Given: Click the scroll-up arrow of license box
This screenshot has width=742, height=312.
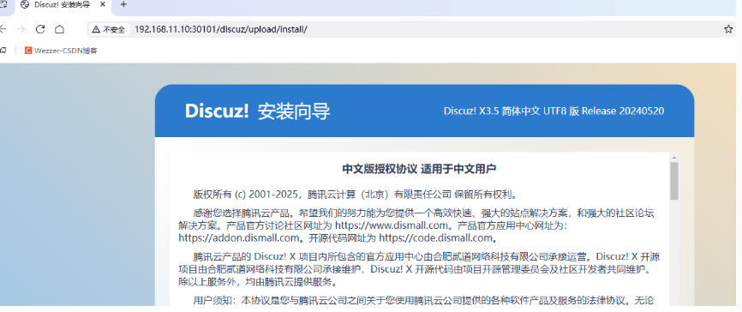Looking at the screenshot, I should [x=673, y=157].
